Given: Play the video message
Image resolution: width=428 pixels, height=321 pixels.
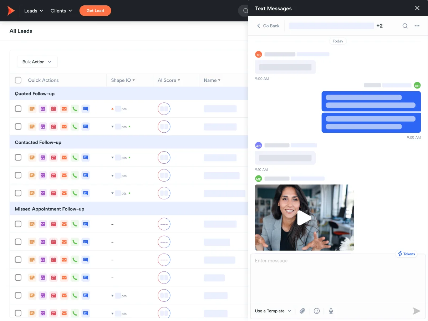Looking at the screenshot, I should pyautogui.click(x=304, y=218).
